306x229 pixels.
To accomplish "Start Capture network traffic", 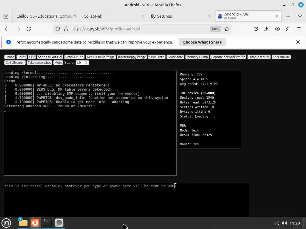I will click(228, 57).
